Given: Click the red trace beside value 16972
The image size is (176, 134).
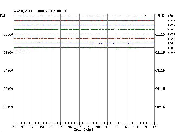Looking at the screenshot, I should [84, 20].
